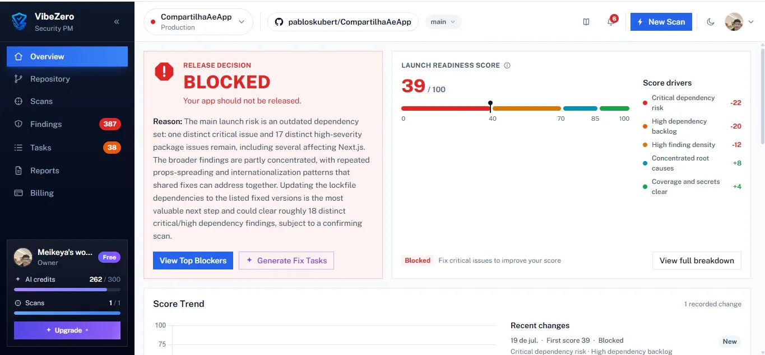Image resolution: width=765 pixels, height=355 pixels.
Task: Click the GitHub icon in repository pill
Action: pos(279,22)
